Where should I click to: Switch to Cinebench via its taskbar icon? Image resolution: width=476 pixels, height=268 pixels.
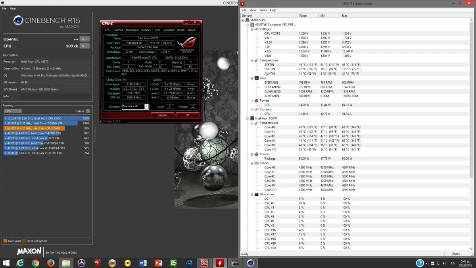251,263
